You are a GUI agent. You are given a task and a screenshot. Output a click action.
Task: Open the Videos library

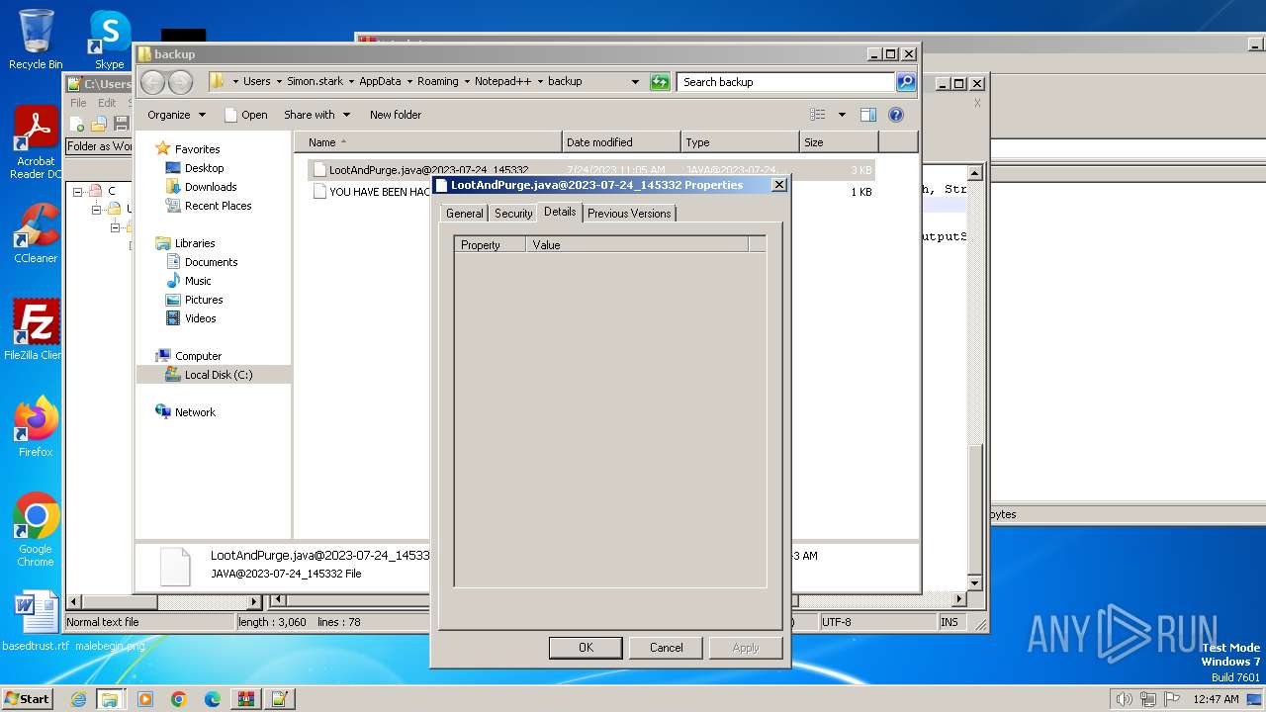[x=200, y=318]
